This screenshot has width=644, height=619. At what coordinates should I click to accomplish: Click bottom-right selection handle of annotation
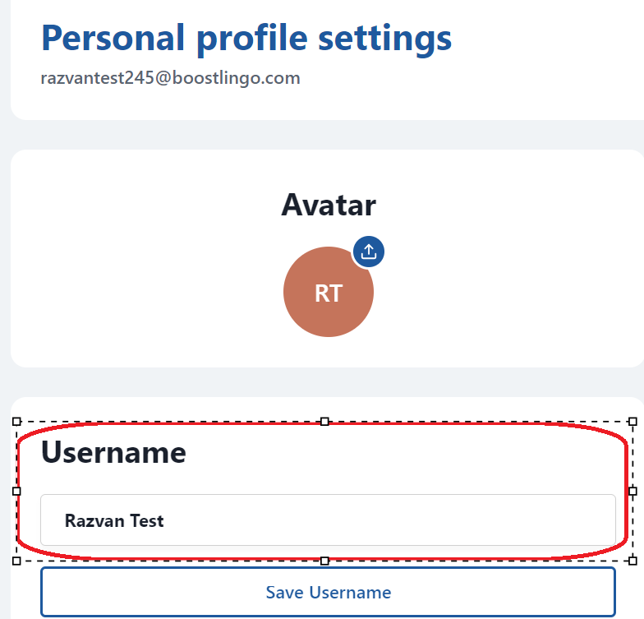632,561
